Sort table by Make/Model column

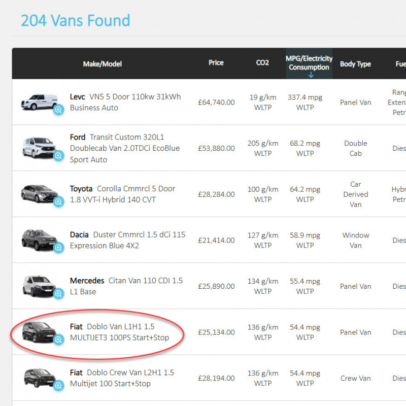tap(103, 64)
